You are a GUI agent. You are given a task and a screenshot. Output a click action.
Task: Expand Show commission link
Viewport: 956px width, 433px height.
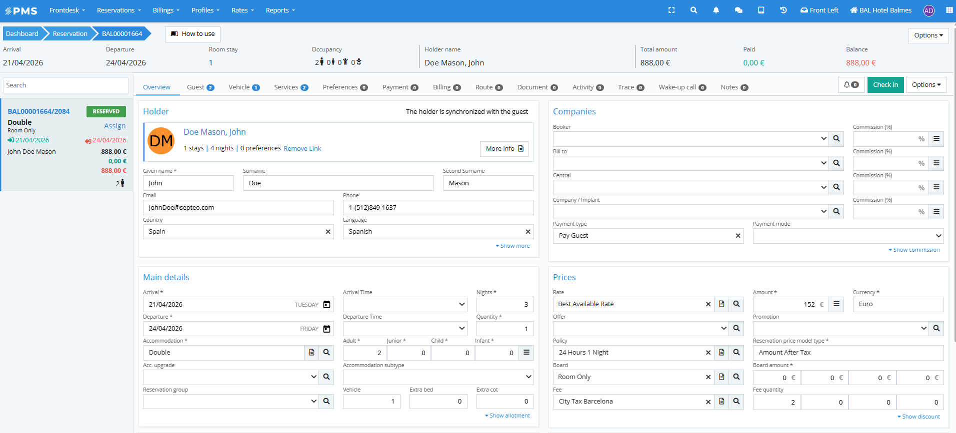[914, 250]
